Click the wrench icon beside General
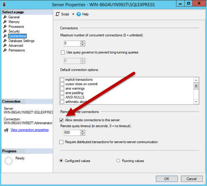Viewport: 207px width, 186px height. (x=5, y=17)
